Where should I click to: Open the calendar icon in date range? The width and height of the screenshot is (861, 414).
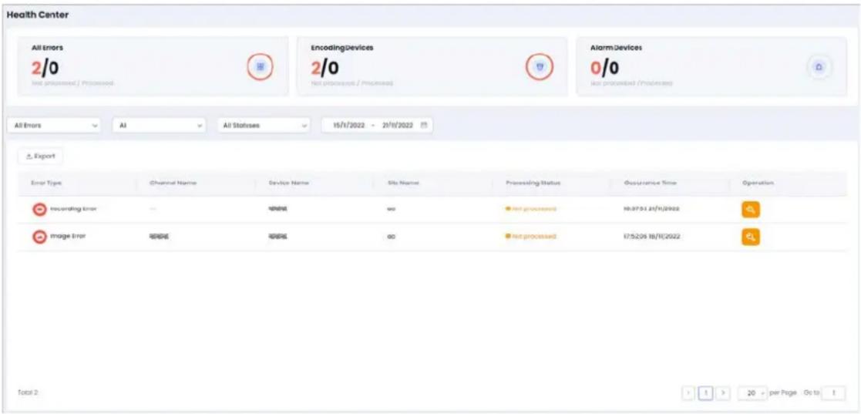point(424,125)
